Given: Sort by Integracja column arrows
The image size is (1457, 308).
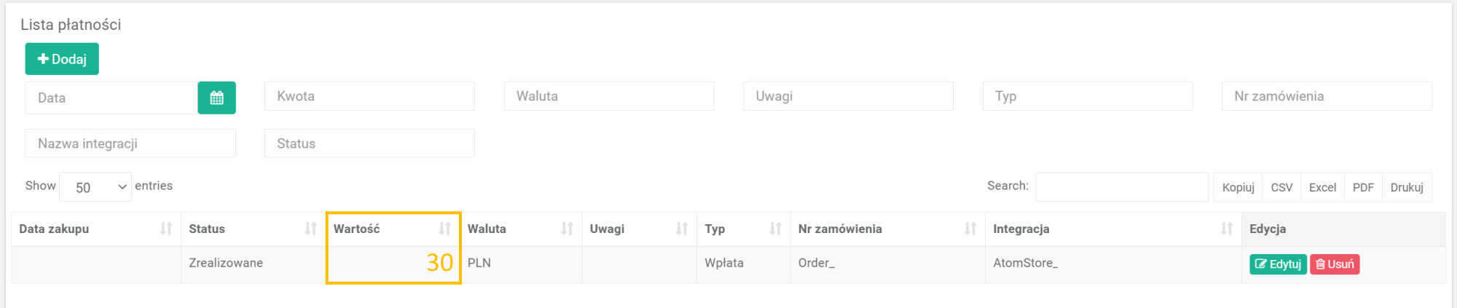Looking at the screenshot, I should 1227,229.
